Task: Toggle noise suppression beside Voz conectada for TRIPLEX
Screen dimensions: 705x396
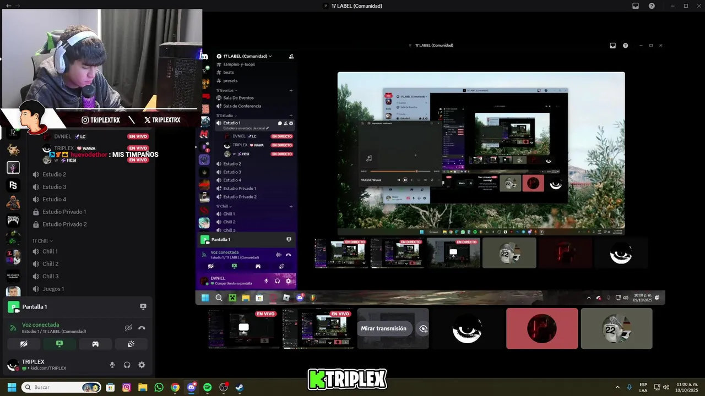Action: tap(128, 328)
